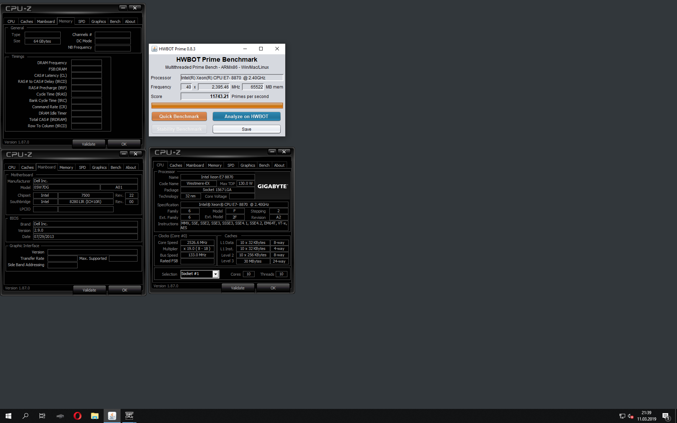Click the 2,395.46 MHz frequency field
The image size is (677, 423).
pos(214,87)
